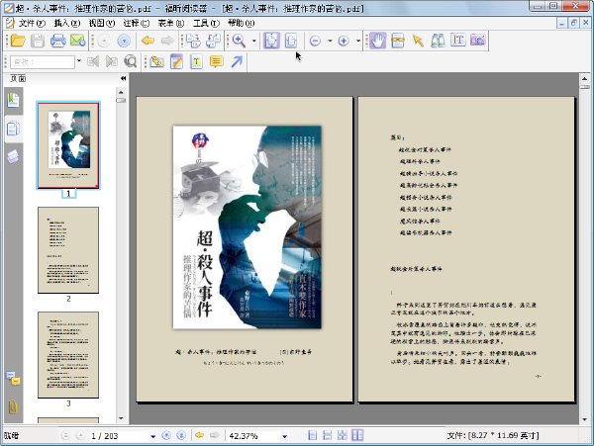Open the 帮助 (Help) menu
594x446 pixels.
coord(241,23)
